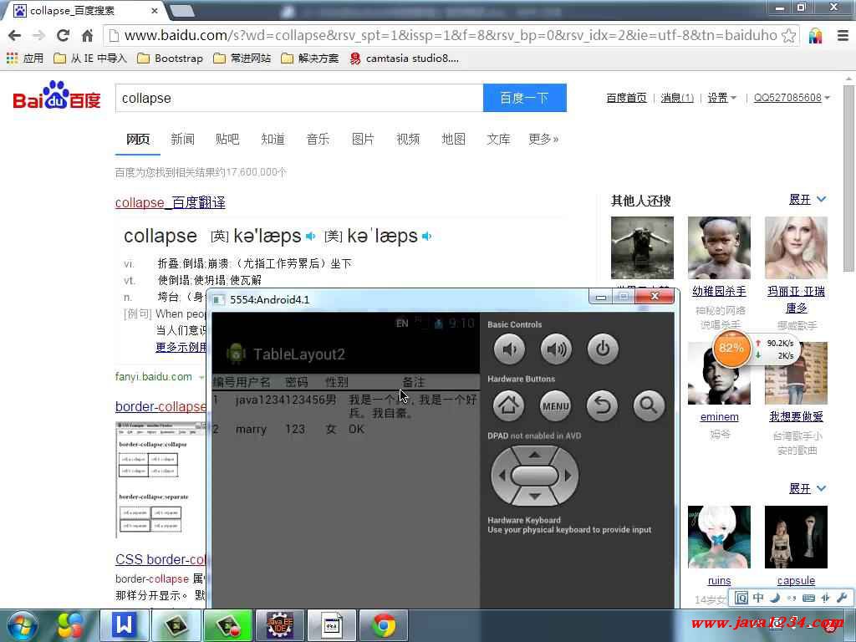The width and height of the screenshot is (856, 642).
Task: Open capsule thumbnail image
Action: click(796, 537)
